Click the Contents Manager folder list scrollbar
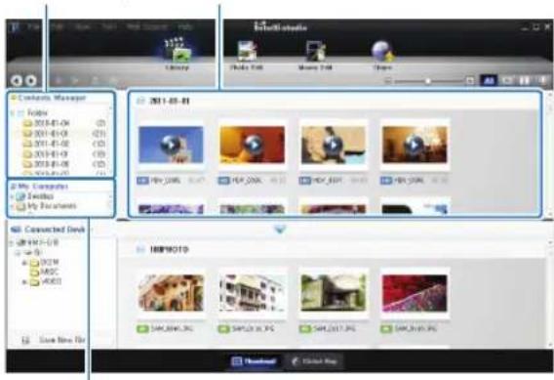The image size is (554, 380). pos(110,140)
